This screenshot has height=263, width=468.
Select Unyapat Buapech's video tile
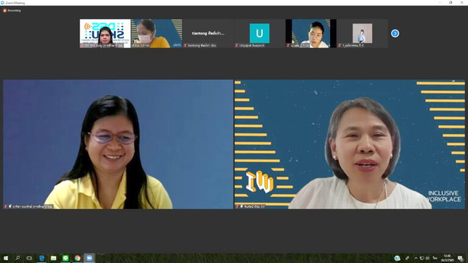(259, 33)
